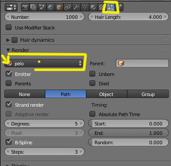Screen dimensions: 171x166
Task: Uncheck the Strand render checkbox
Action: click(x=9, y=105)
